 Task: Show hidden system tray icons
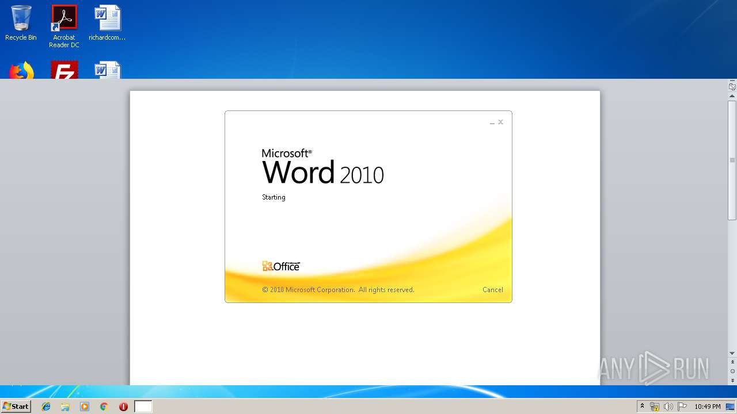click(643, 407)
